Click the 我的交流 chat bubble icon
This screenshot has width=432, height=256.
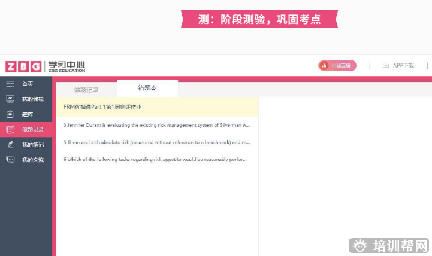(x=10, y=160)
